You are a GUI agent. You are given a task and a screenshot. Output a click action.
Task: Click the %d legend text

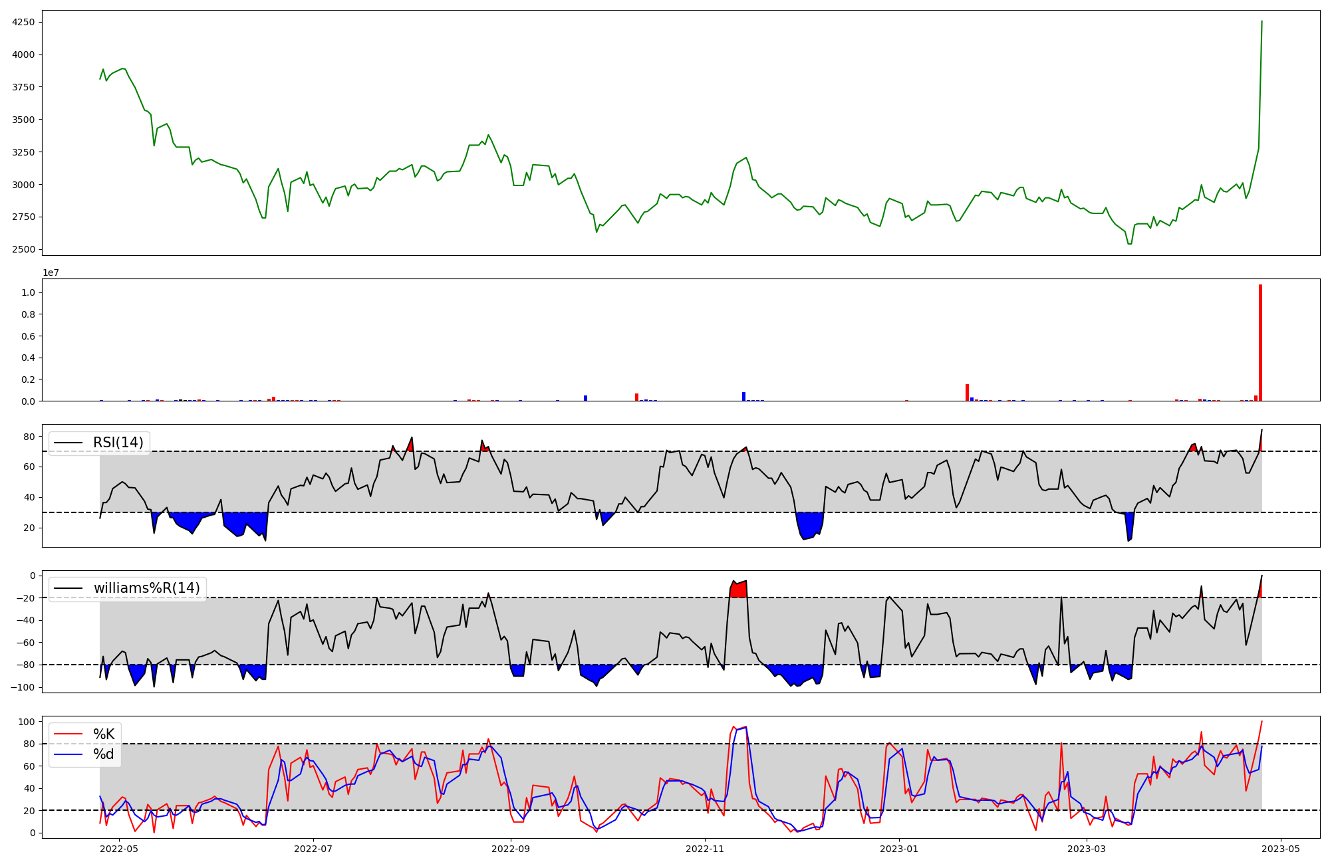[104, 754]
